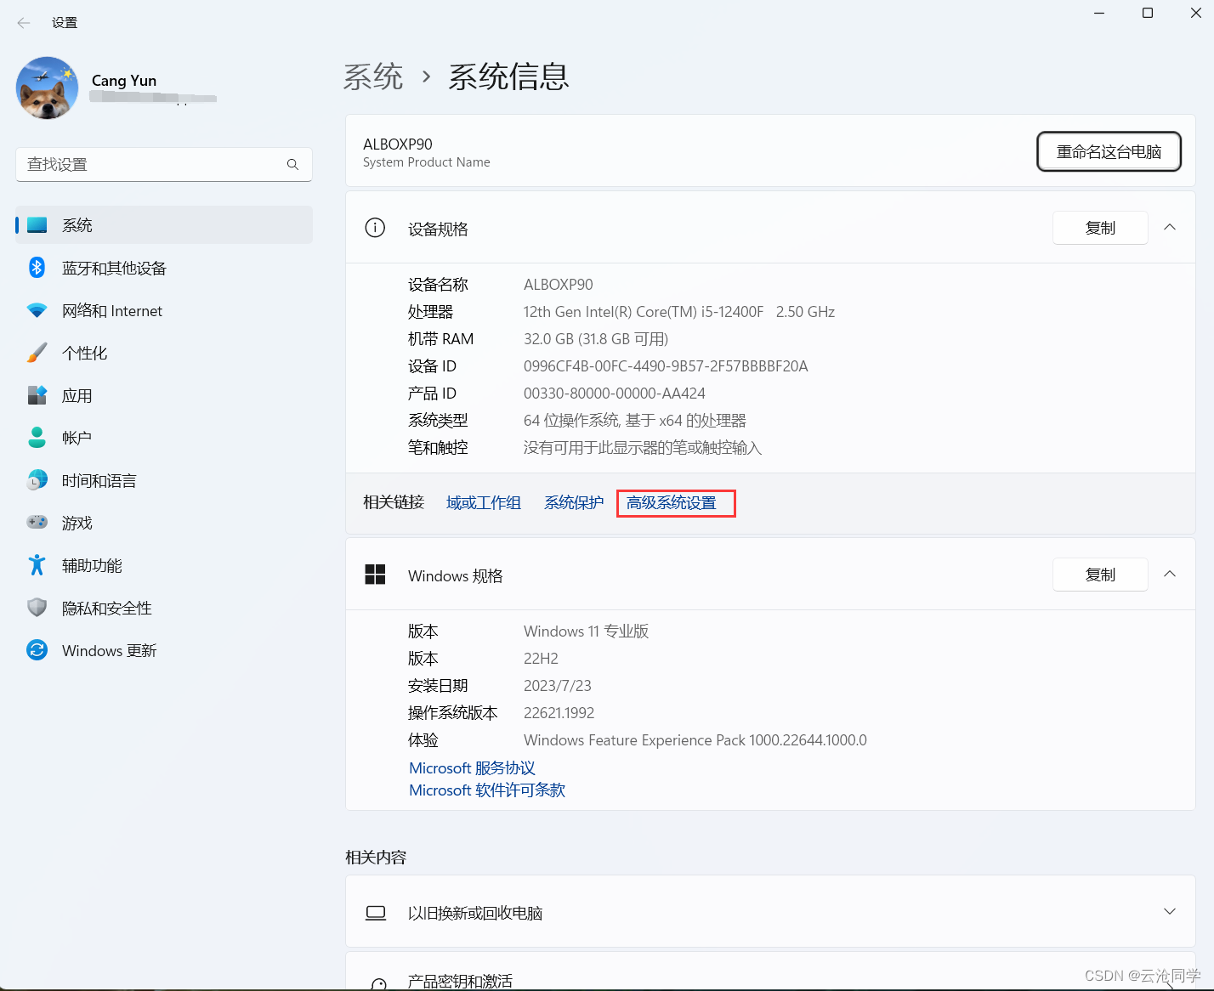The image size is (1214, 991).
Task: Click the Windows Feature Experience Pack value
Action: [x=695, y=740]
